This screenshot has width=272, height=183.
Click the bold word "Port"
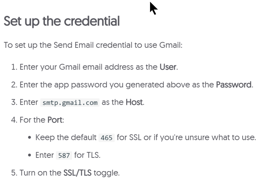coord(55,120)
